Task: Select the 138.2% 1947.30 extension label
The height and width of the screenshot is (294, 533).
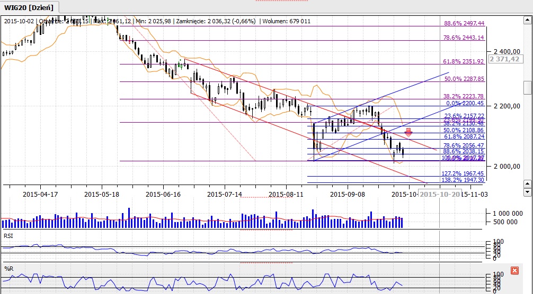Action: (463, 180)
